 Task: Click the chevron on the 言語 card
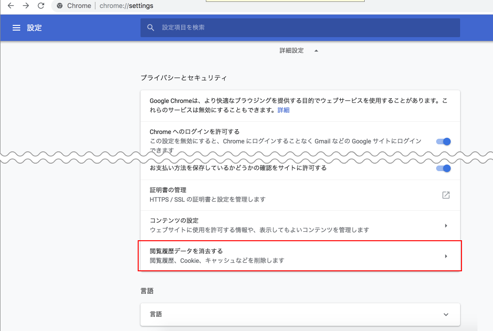[446, 315]
